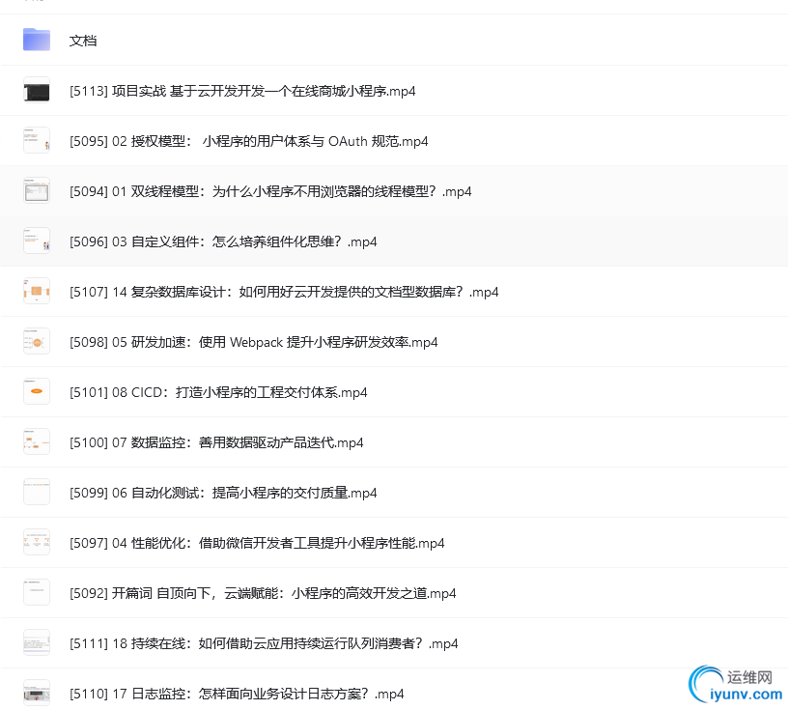Click the preview icon of 5095 授权模型 video
Image resolution: width=788 pixels, height=710 pixels.
[x=36, y=140]
